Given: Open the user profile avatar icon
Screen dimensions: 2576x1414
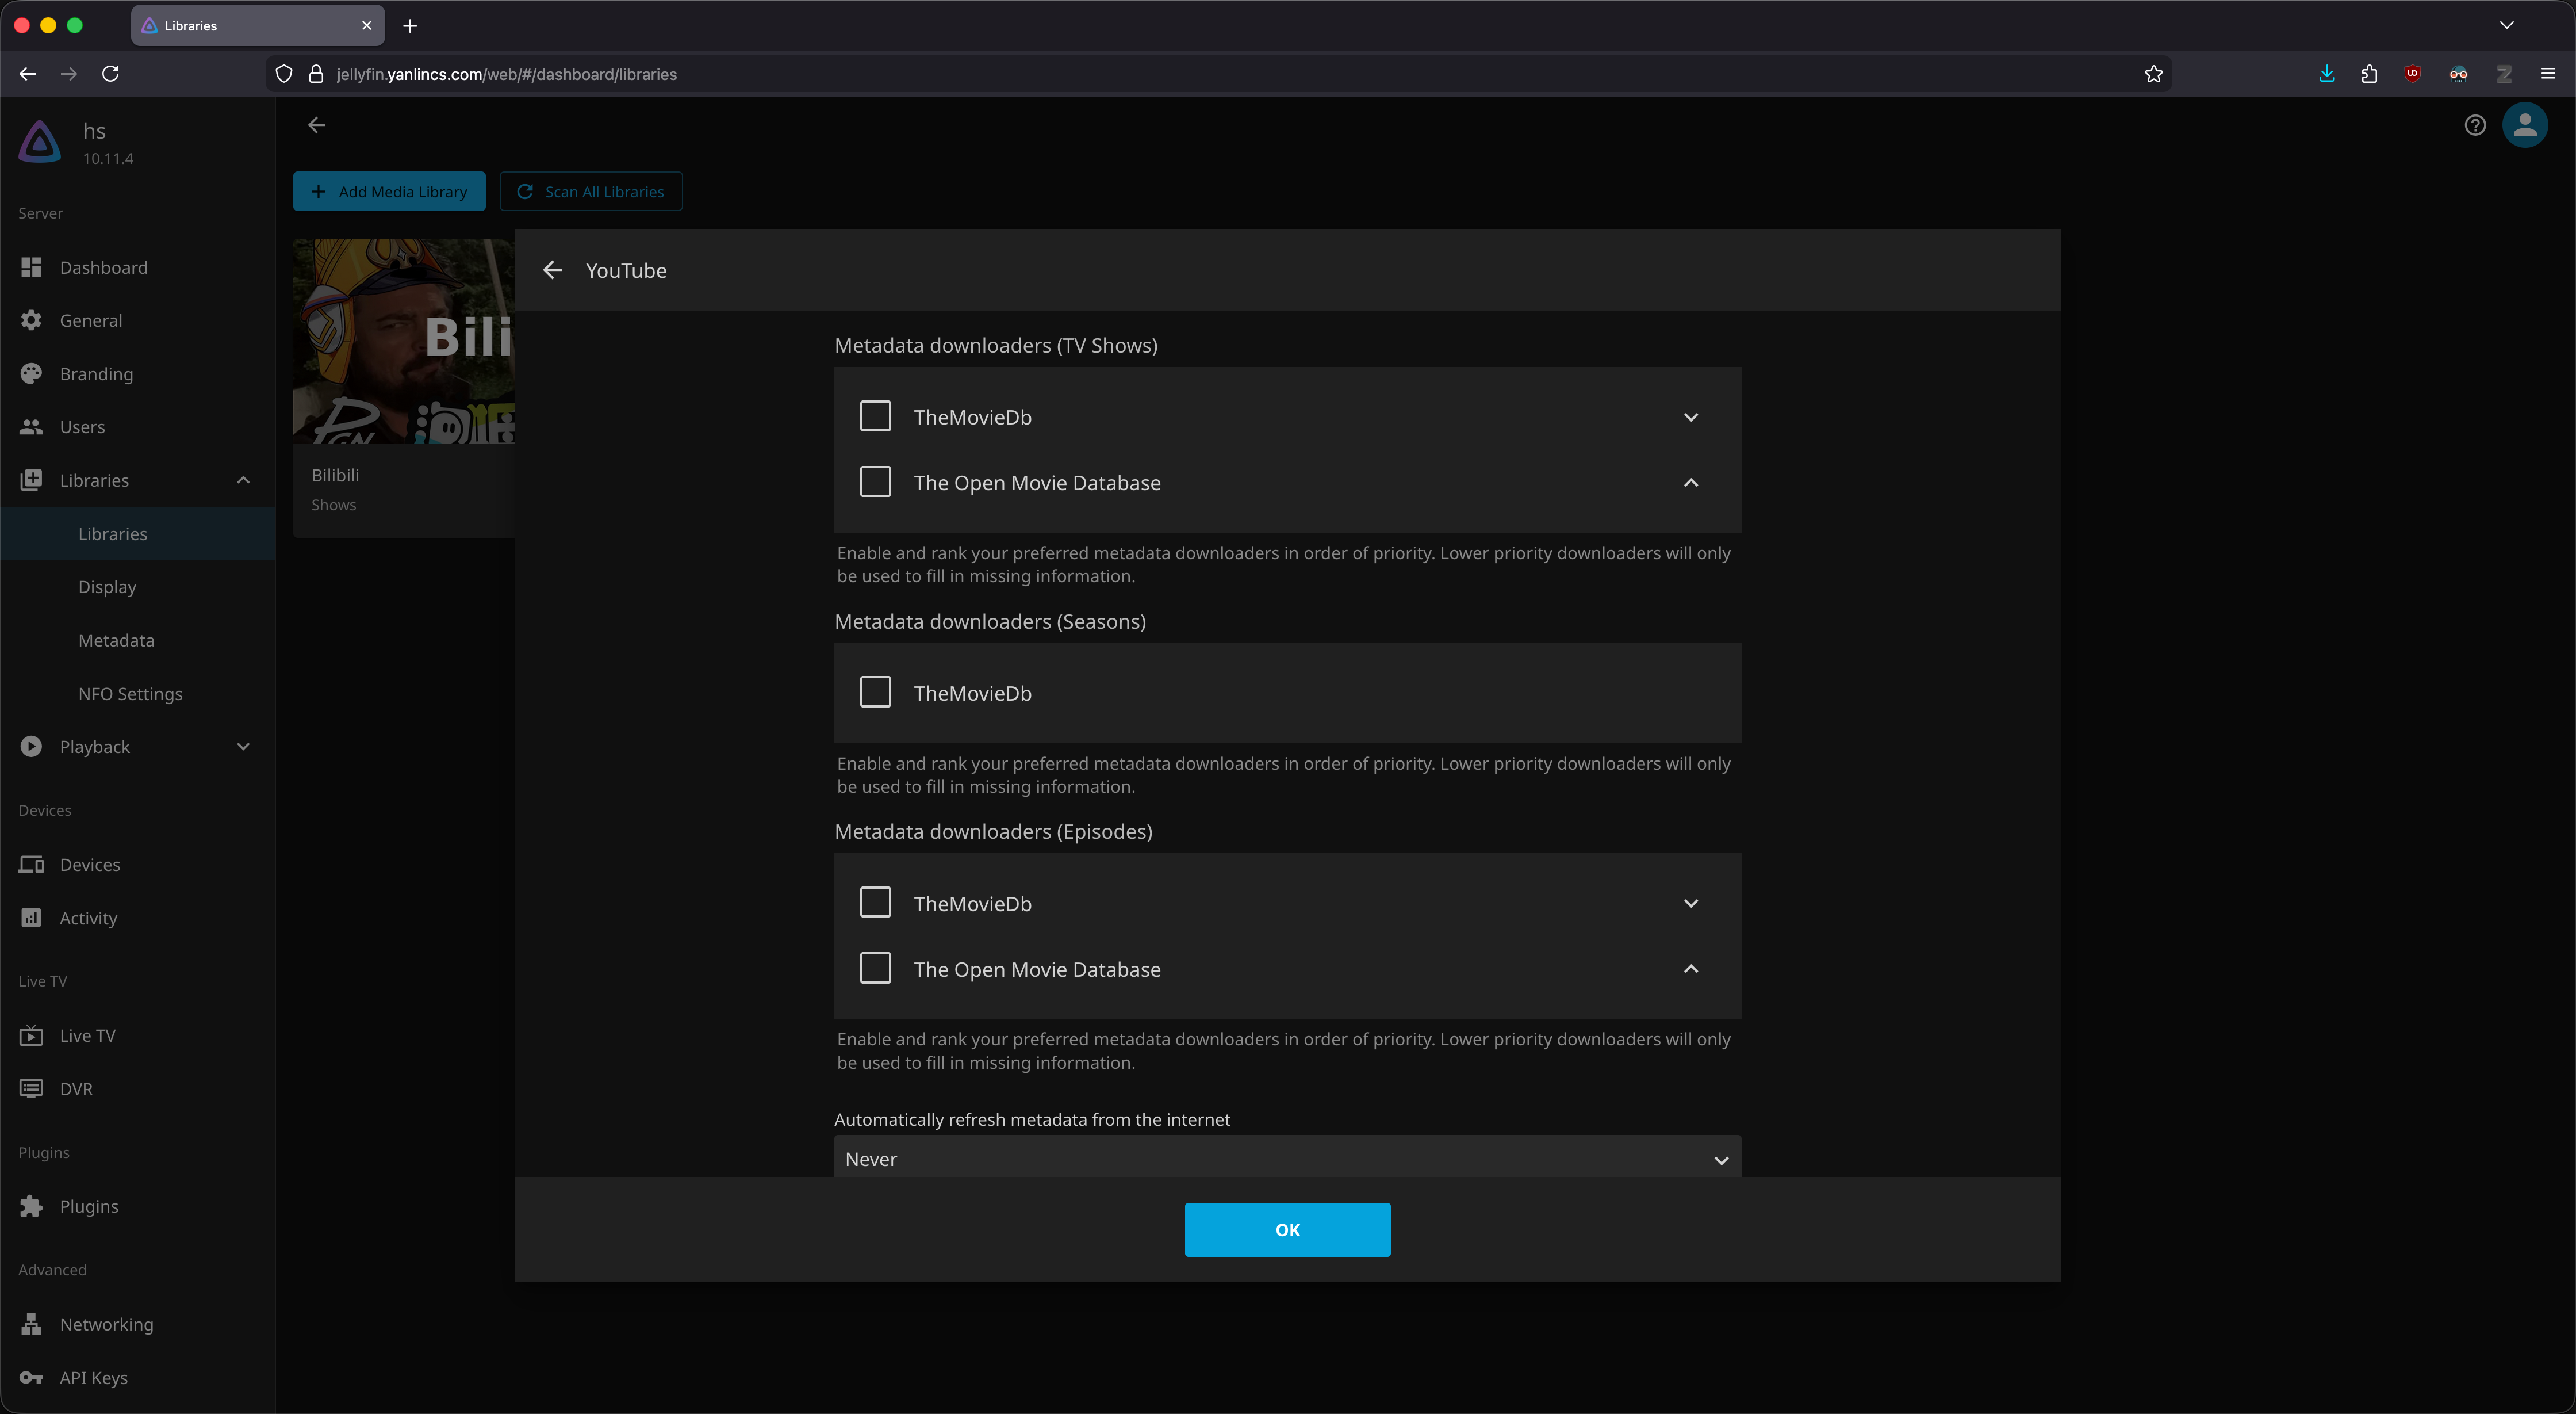Looking at the screenshot, I should [2524, 125].
